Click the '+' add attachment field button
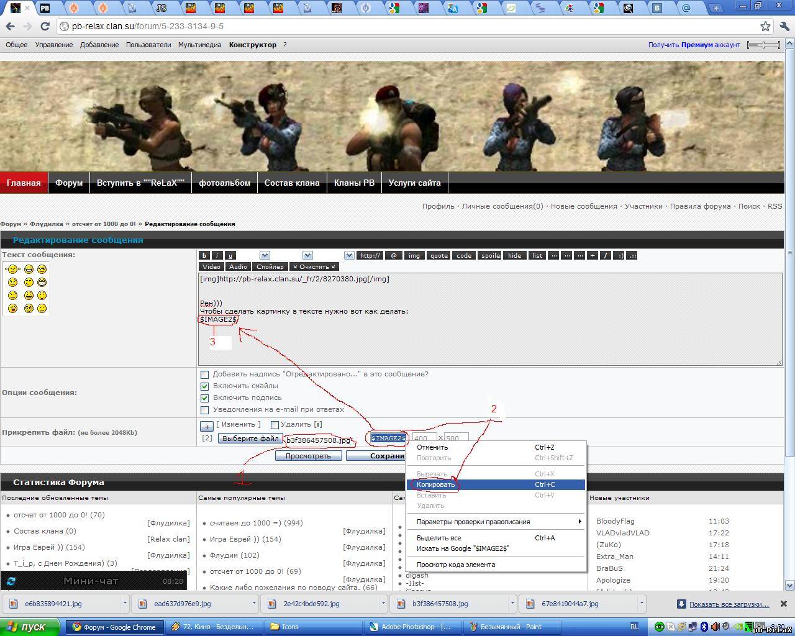This screenshot has width=795, height=636. (207, 426)
